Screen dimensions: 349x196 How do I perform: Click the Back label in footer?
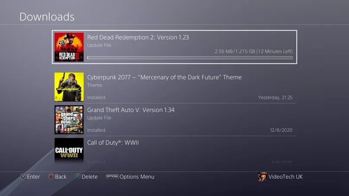pos(61,177)
